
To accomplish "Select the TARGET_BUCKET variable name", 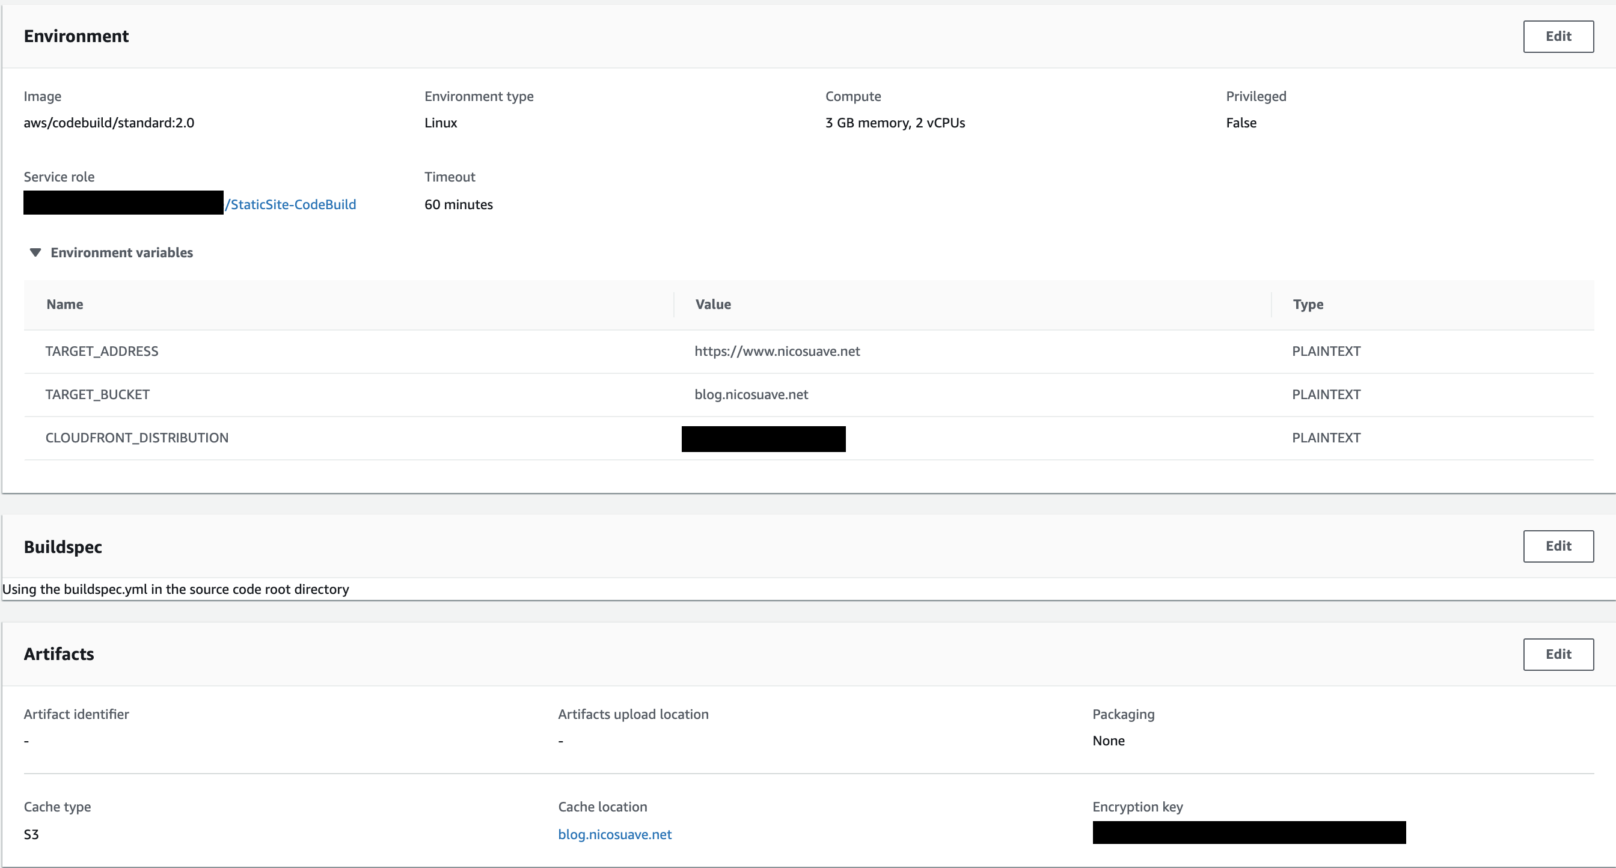I will tap(97, 394).
